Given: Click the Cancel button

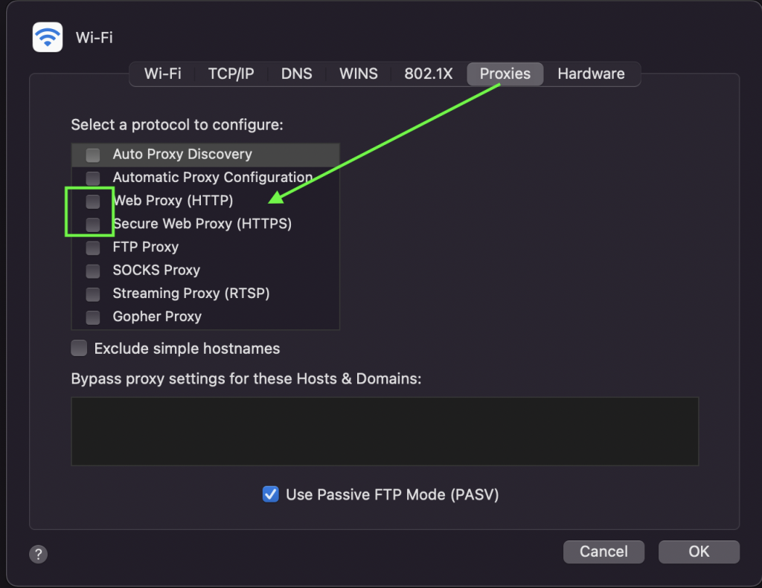Looking at the screenshot, I should tap(603, 552).
